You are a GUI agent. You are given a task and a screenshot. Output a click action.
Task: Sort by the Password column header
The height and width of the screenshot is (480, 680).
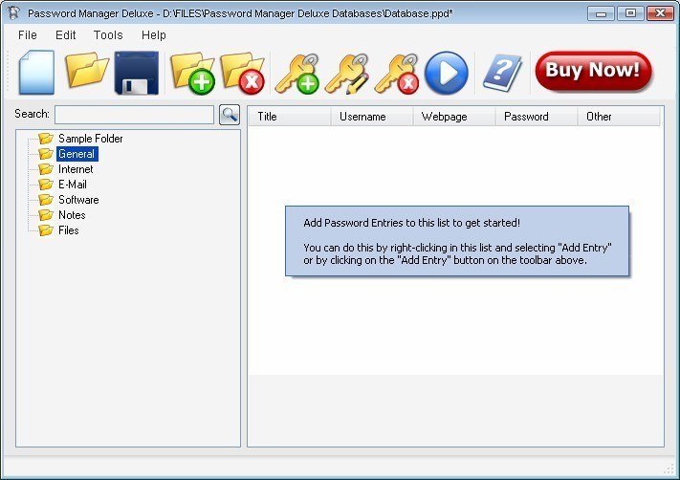click(537, 117)
